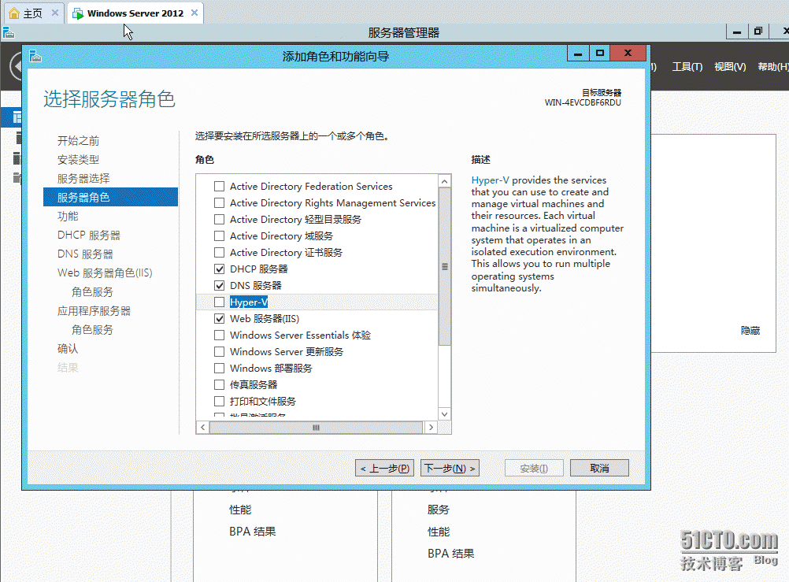Viewport: 789px width, 582px height.
Task: Go to 开始之前 wizard step
Action: tap(78, 141)
